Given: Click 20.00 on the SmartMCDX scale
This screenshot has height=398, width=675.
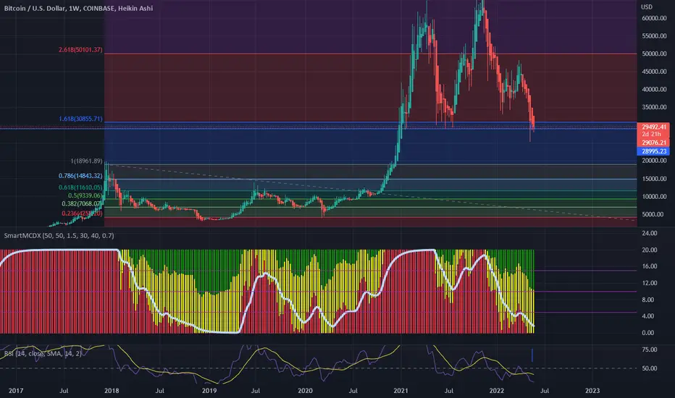Looking at the screenshot, I should 650,250.
